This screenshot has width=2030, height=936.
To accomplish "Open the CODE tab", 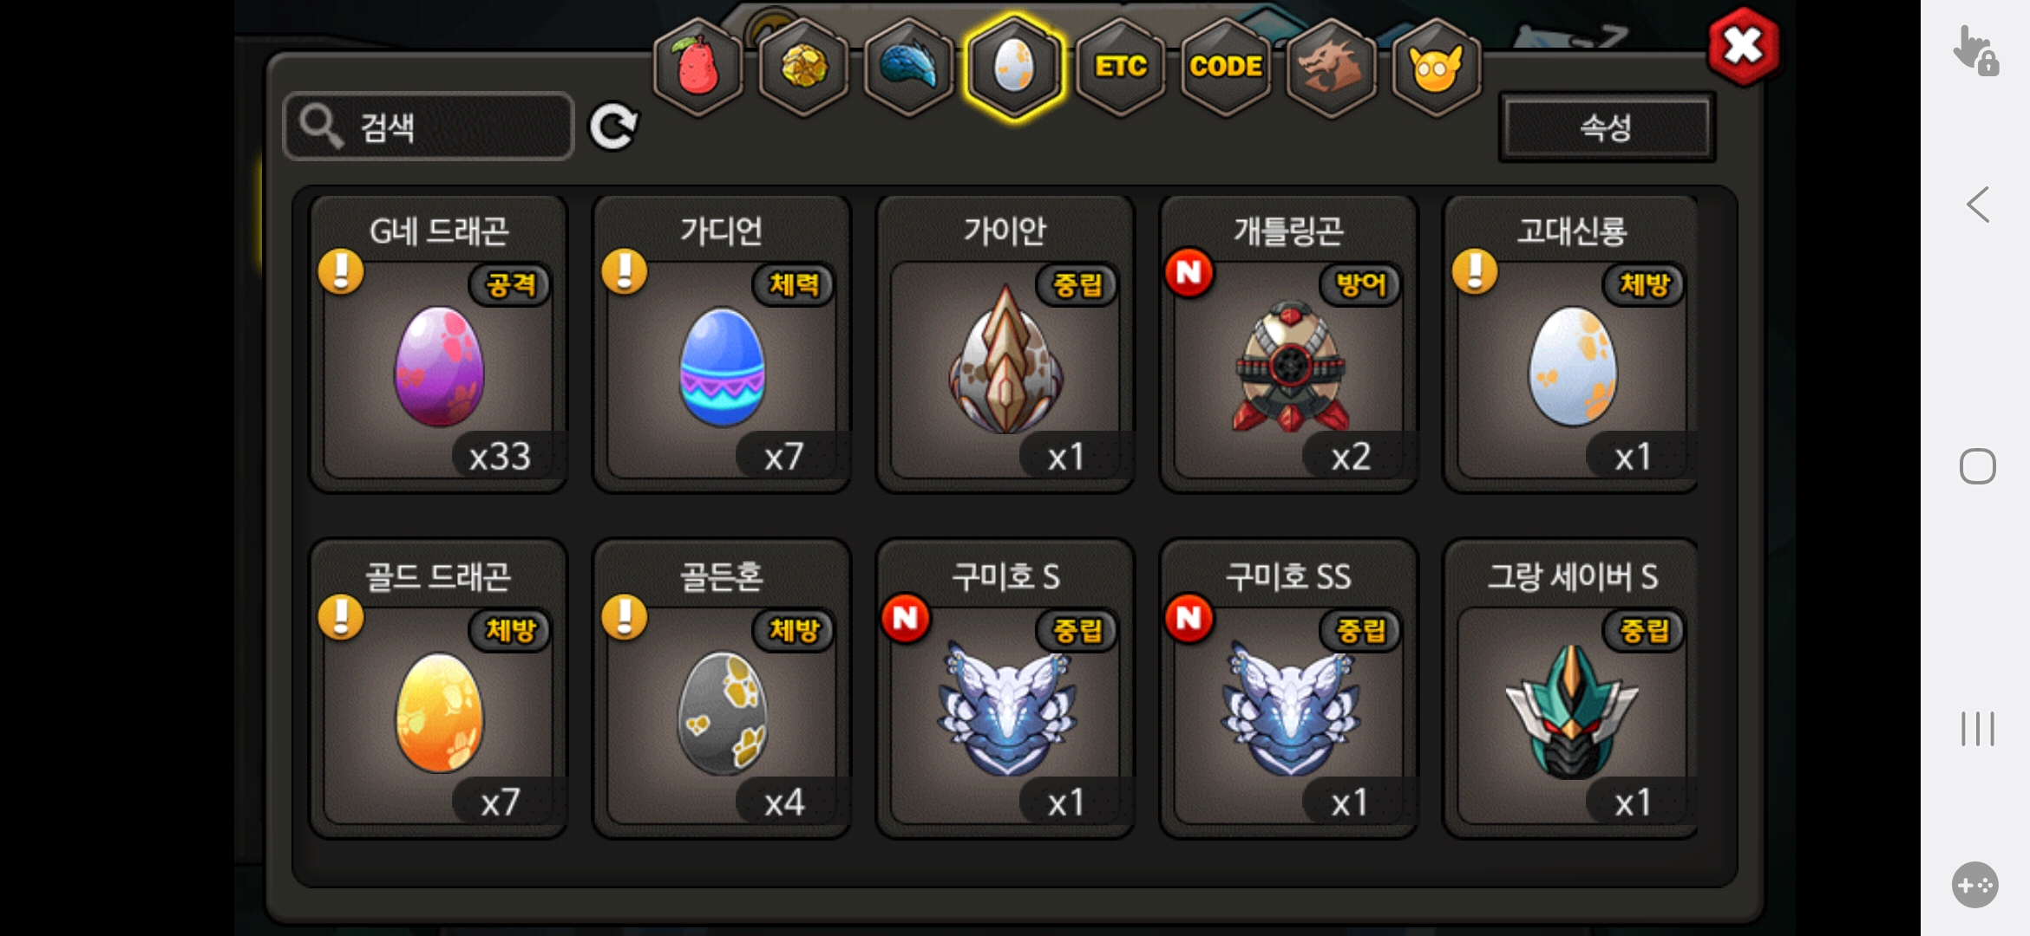I will pos(1226,67).
